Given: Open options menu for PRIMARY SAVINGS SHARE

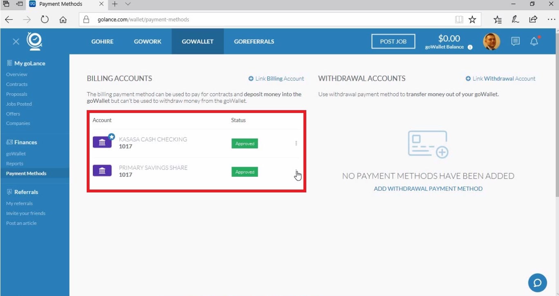Looking at the screenshot, I should [296, 172].
